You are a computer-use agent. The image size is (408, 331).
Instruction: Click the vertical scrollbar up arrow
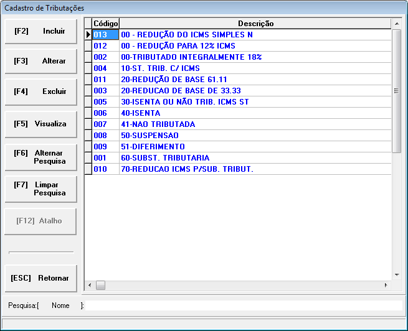[x=396, y=24]
